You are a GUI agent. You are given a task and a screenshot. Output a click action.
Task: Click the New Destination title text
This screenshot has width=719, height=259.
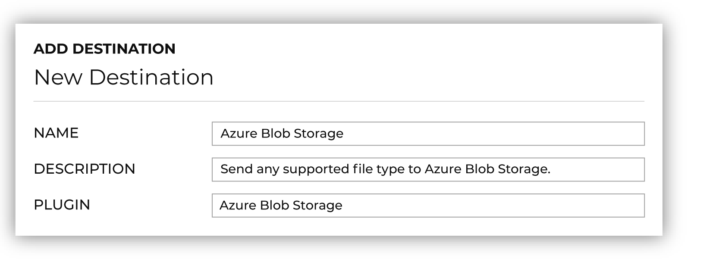pos(123,78)
